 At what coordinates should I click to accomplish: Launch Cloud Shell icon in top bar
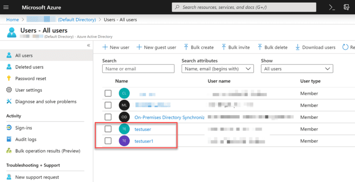point(332,7)
